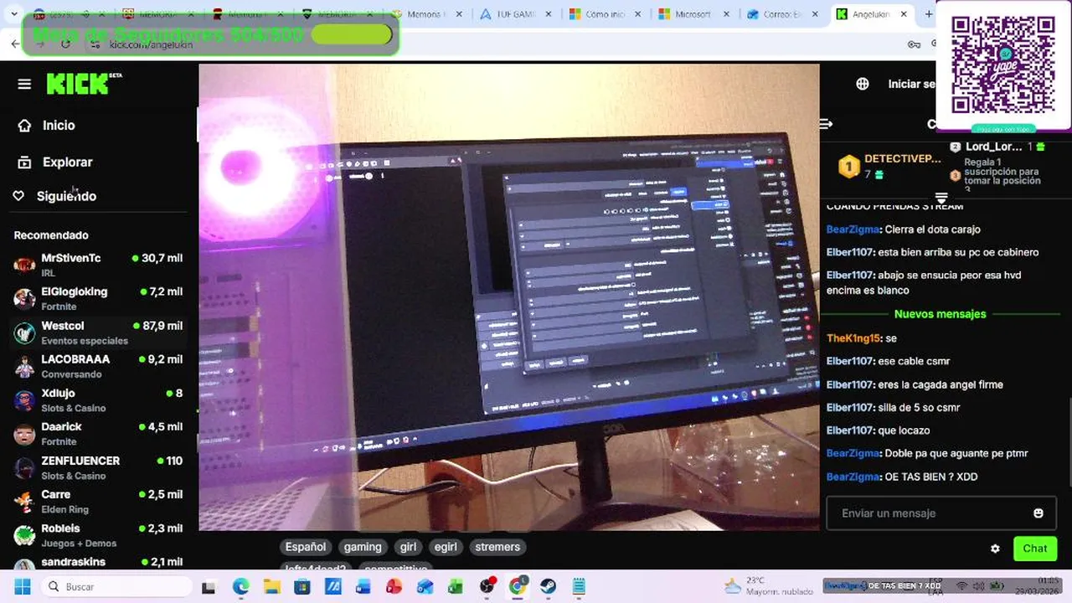Open the hamburger menu beside Kick logo
This screenshot has height=603, width=1072.
click(24, 84)
